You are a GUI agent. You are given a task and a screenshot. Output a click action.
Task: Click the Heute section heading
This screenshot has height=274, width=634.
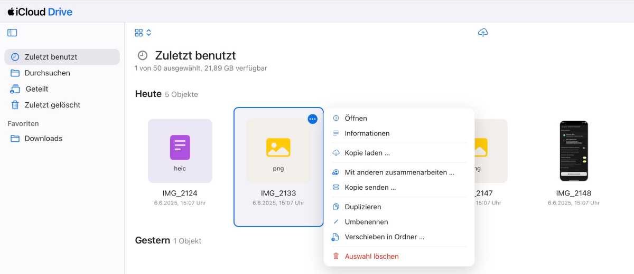148,94
